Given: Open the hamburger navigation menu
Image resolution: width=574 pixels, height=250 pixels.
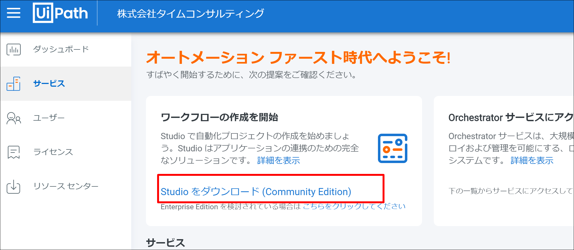Looking at the screenshot, I should [14, 13].
